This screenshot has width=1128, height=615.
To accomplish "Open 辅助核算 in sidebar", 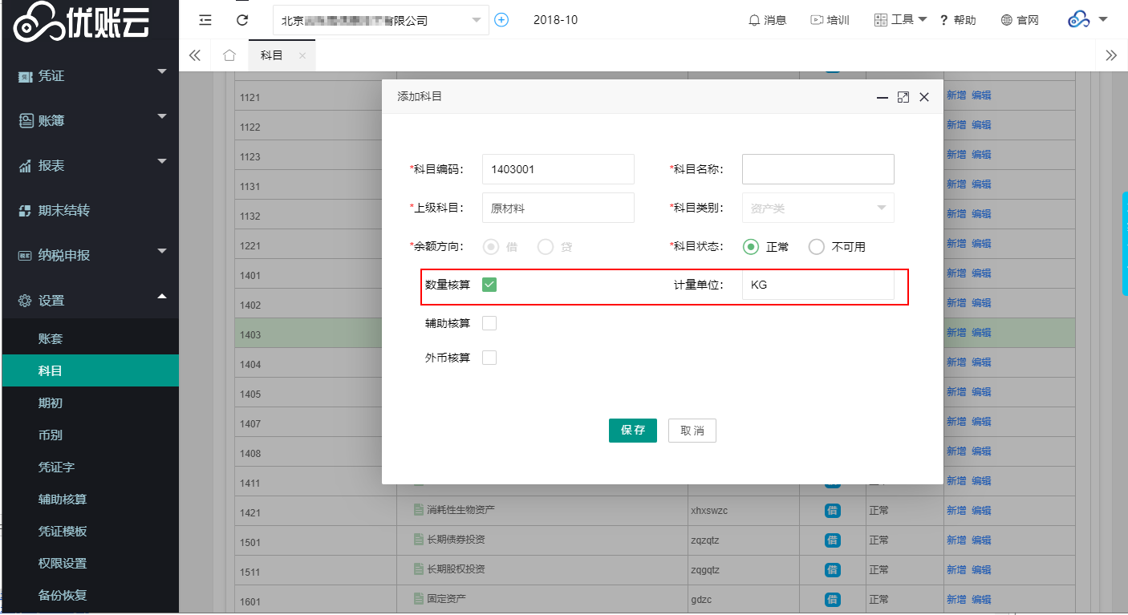I will (x=90, y=499).
